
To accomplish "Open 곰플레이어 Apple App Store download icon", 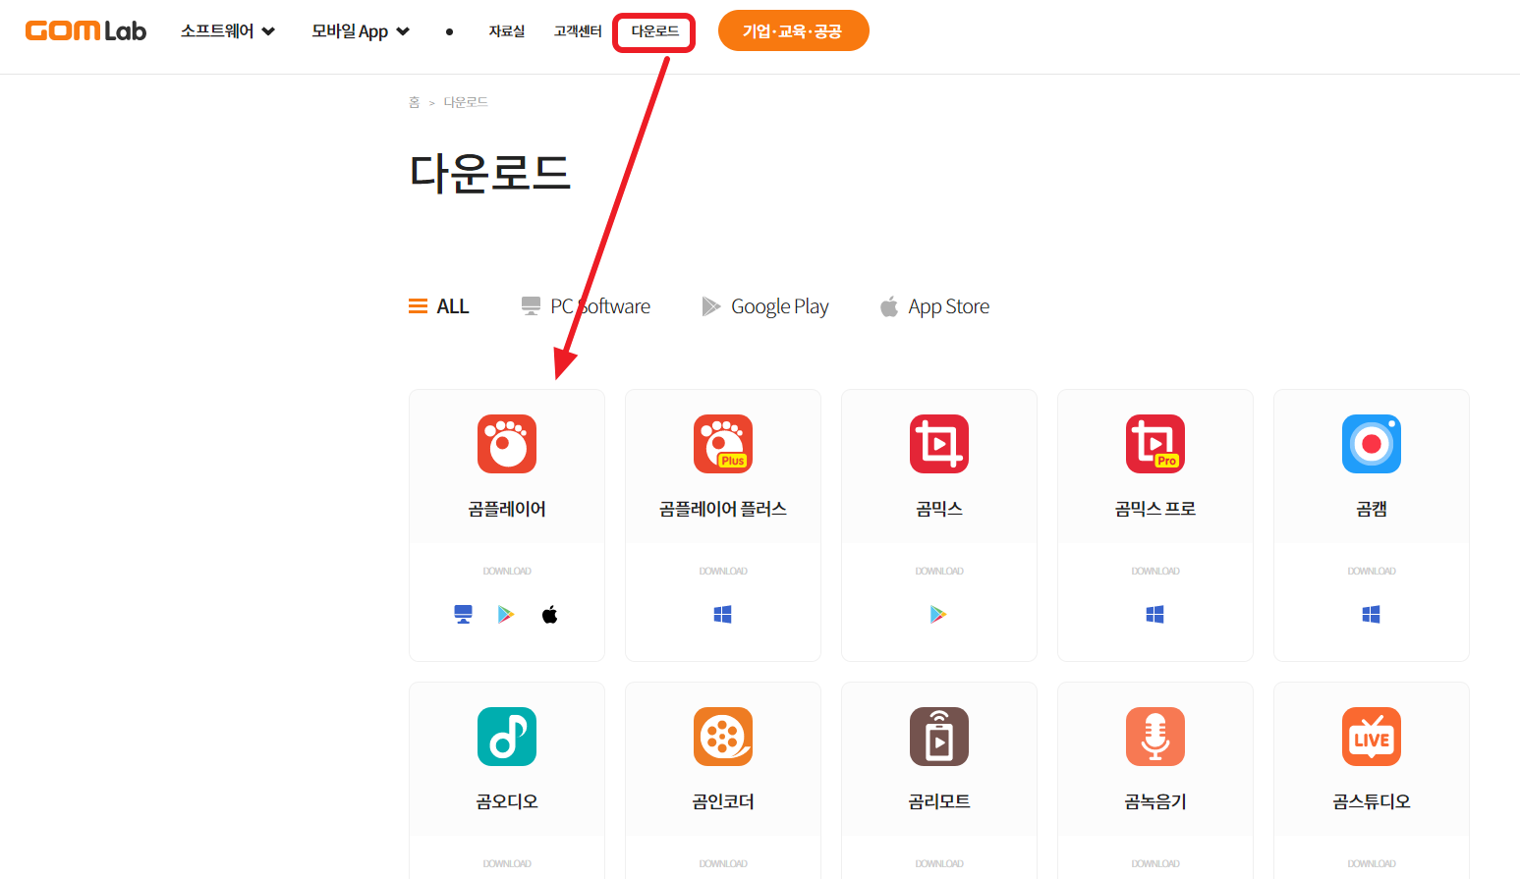I will click(x=550, y=615).
